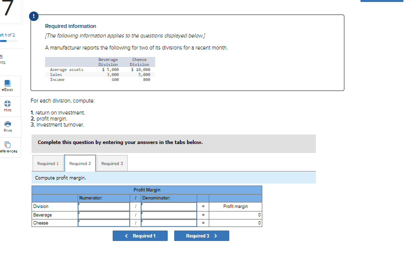Select Cheese row numerator field
Image resolution: width=414 pixels, height=271 pixels.
tap(104, 223)
